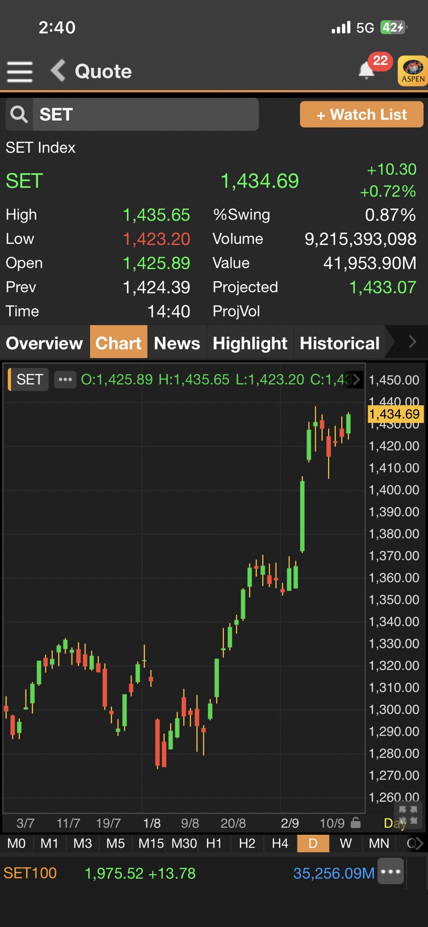Tap the fullscreen chart icon
This screenshot has width=428, height=927.
[408, 815]
